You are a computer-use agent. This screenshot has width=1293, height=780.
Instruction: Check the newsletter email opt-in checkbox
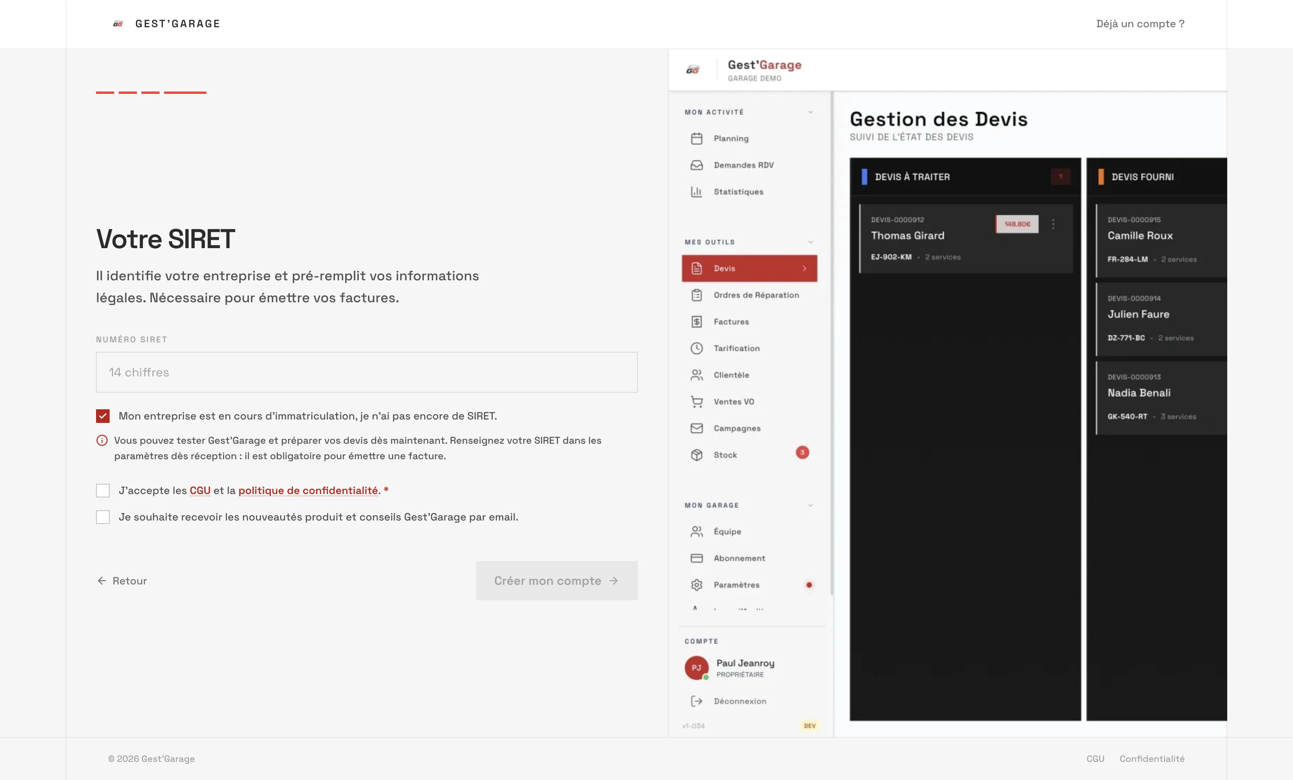click(103, 517)
